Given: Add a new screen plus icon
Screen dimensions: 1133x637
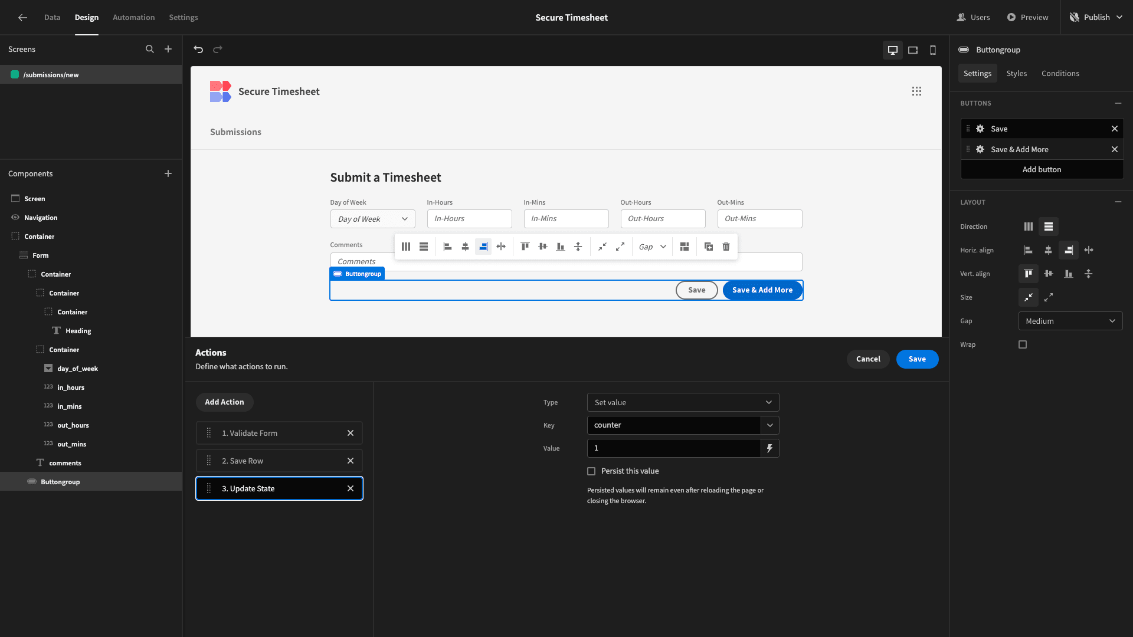Looking at the screenshot, I should click(x=168, y=50).
